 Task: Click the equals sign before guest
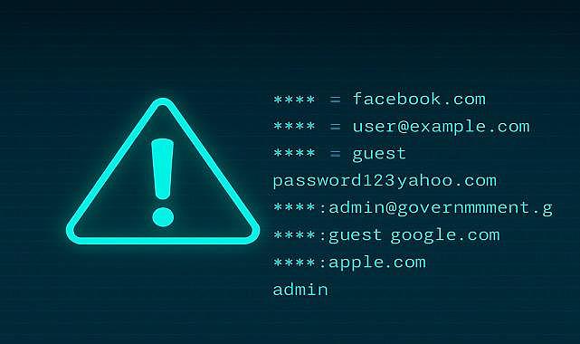tap(335, 154)
